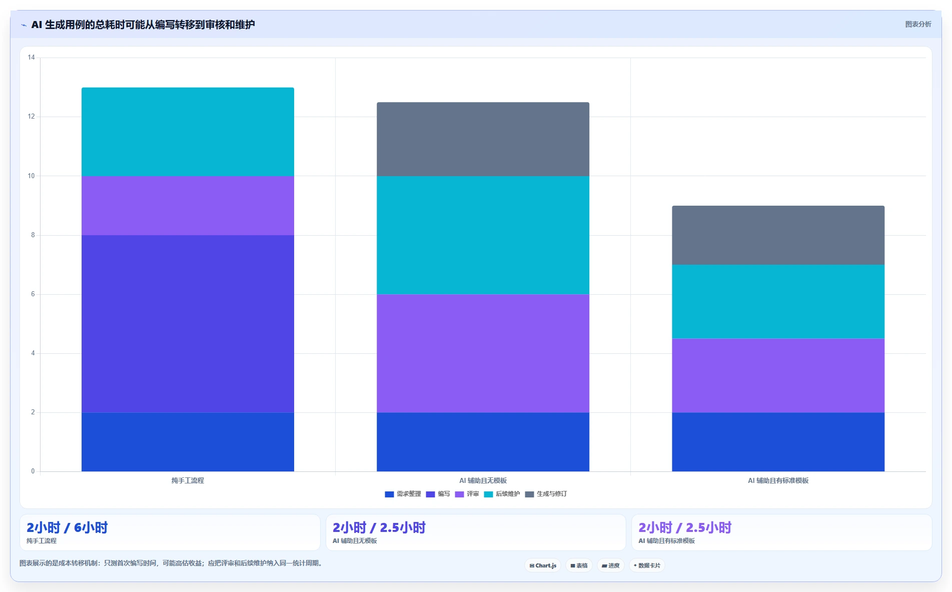This screenshot has width=952, height=592.
Task: Select the 数据卡片 tag chip
Action: point(647,565)
